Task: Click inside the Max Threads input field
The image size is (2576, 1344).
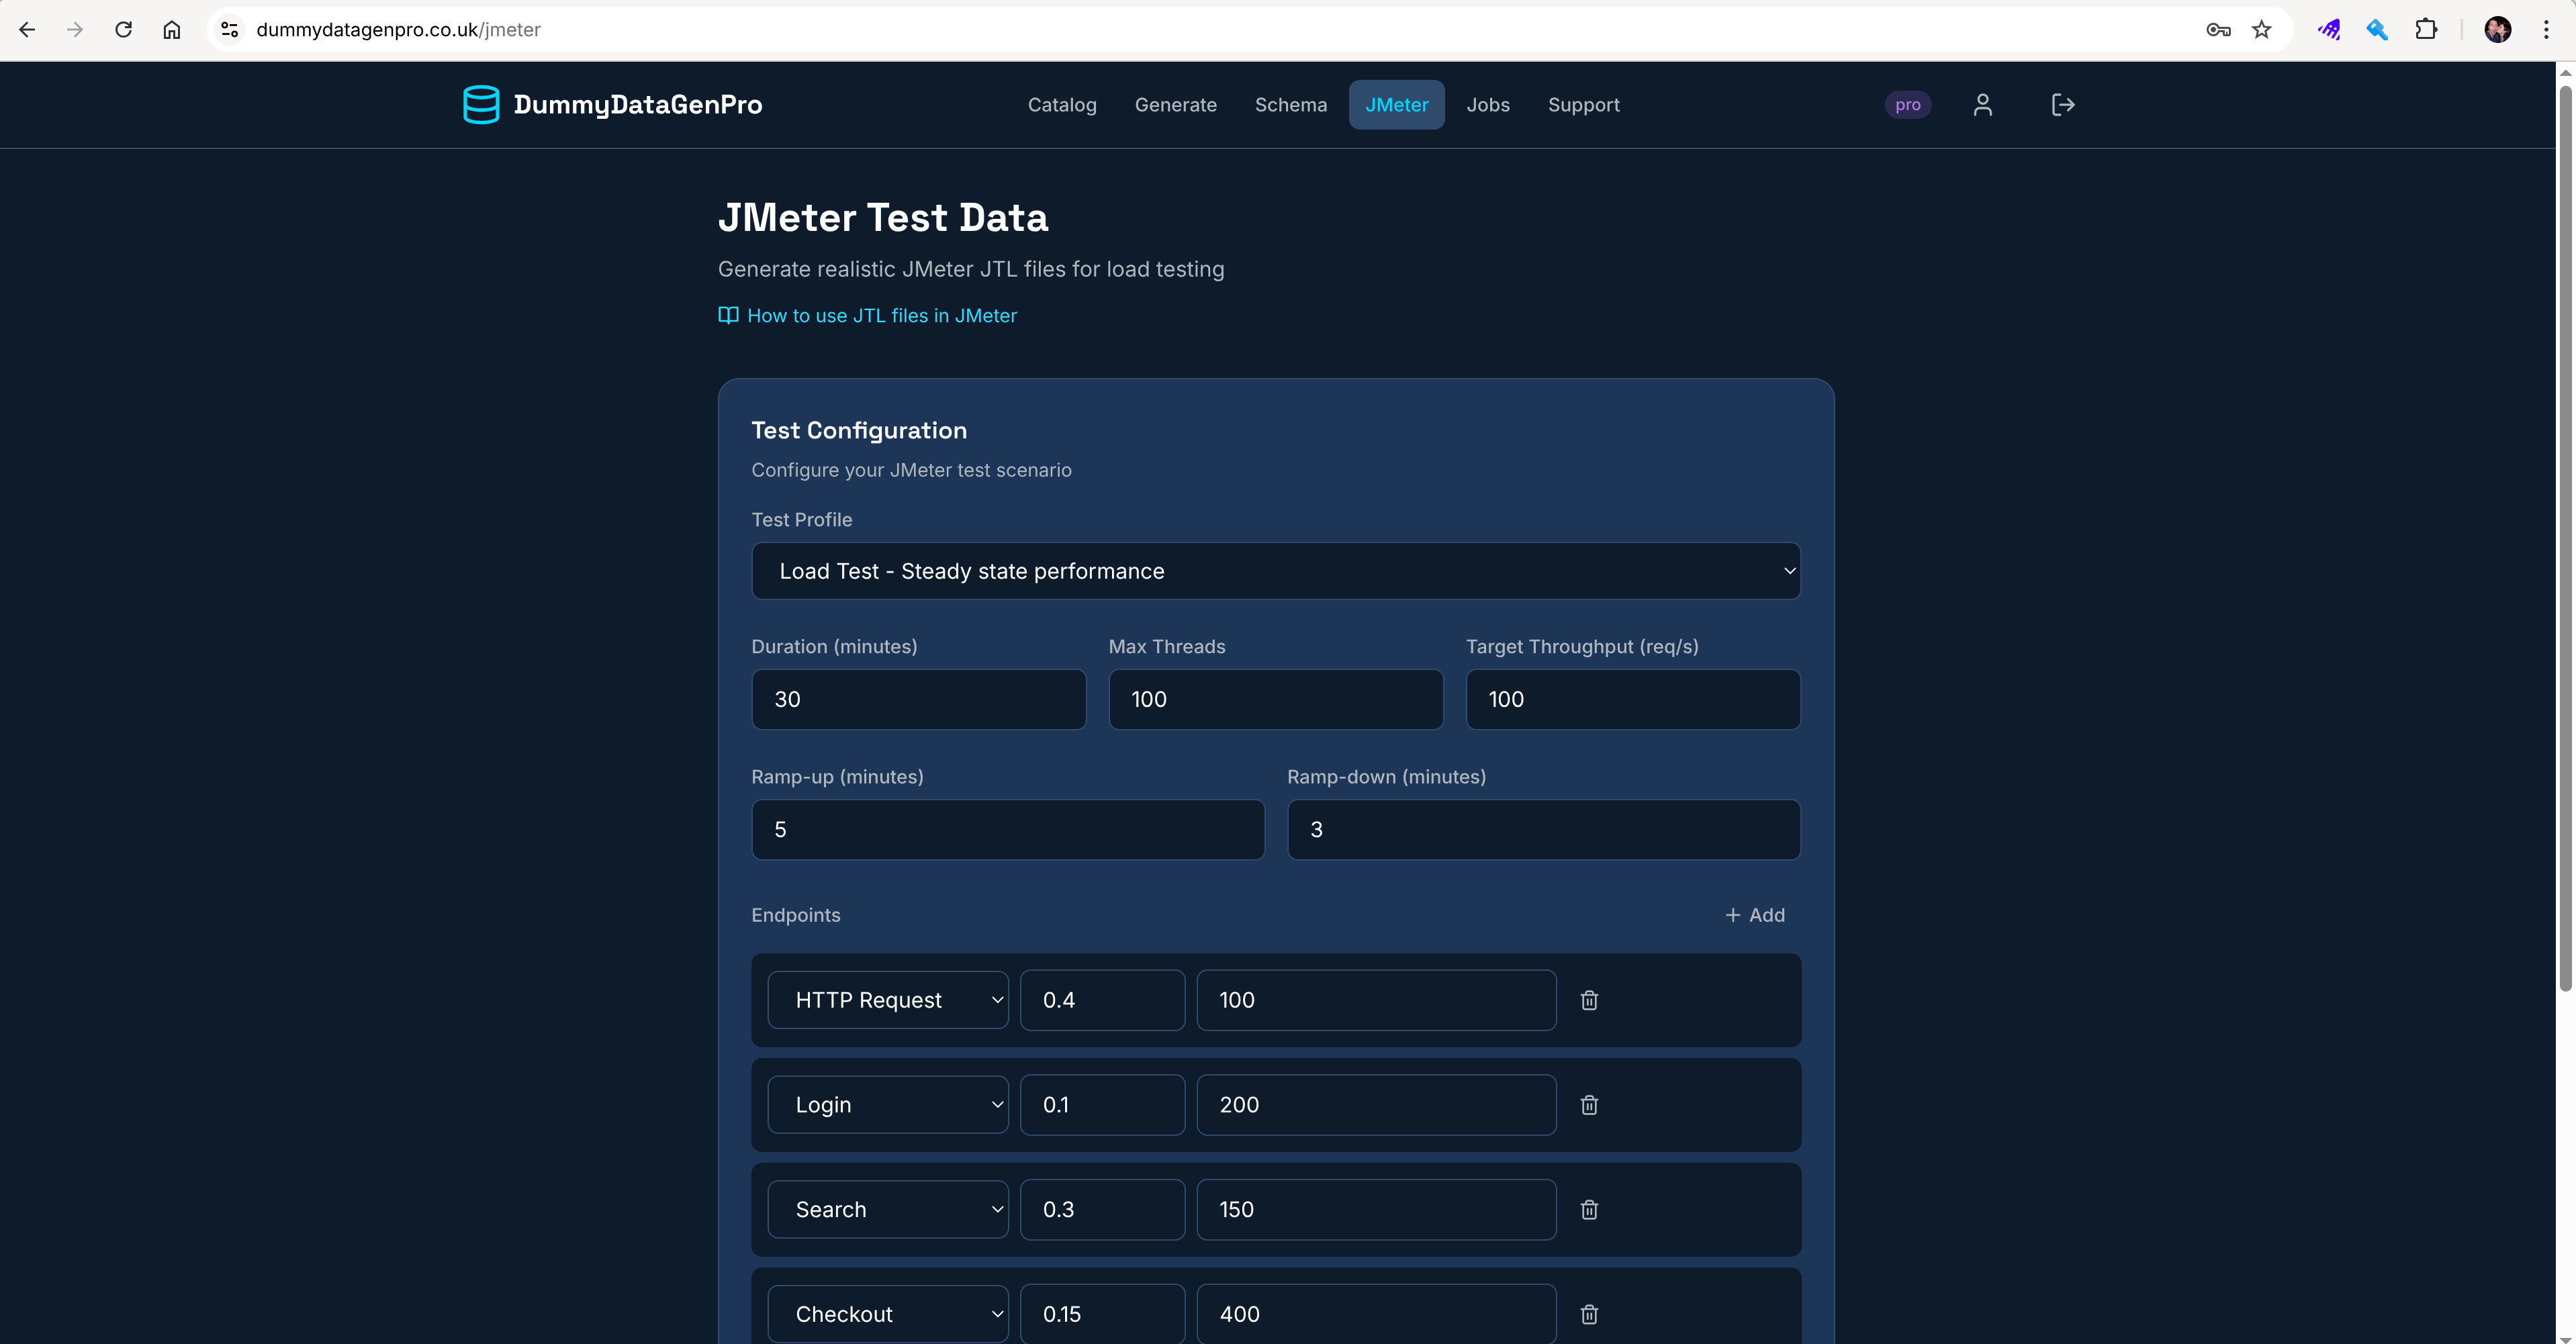Action: coord(1275,699)
